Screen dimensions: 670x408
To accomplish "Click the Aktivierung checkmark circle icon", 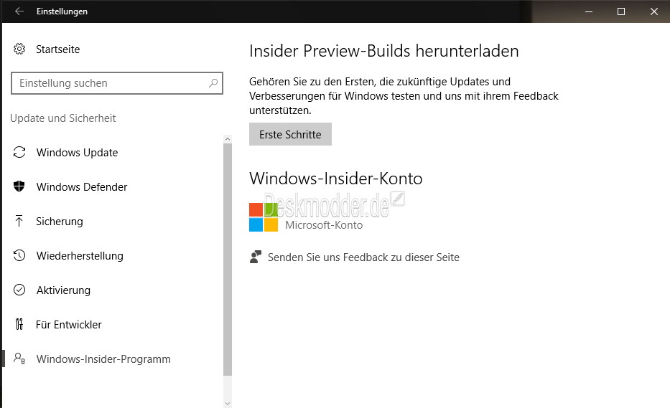I will coord(19,290).
